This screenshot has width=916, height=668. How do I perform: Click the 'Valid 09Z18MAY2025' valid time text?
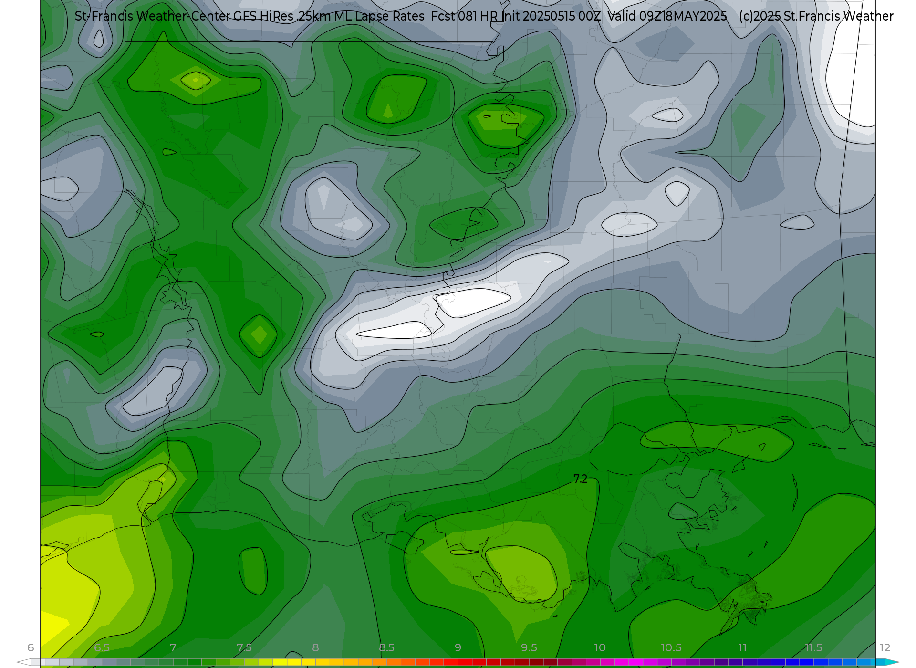click(x=667, y=16)
